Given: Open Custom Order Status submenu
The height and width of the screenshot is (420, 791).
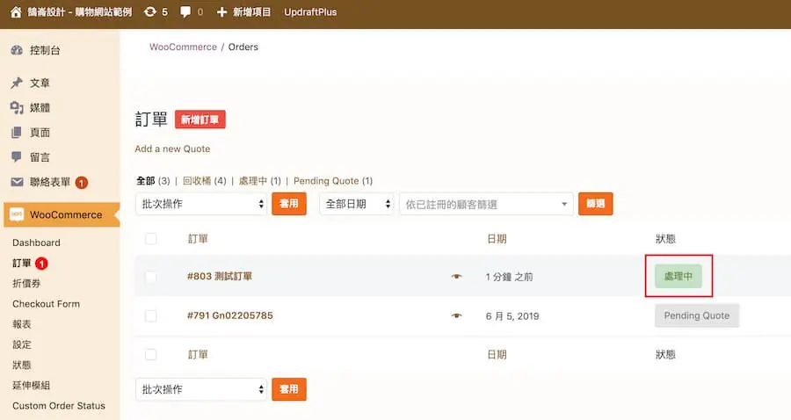Looking at the screenshot, I should point(59,405).
